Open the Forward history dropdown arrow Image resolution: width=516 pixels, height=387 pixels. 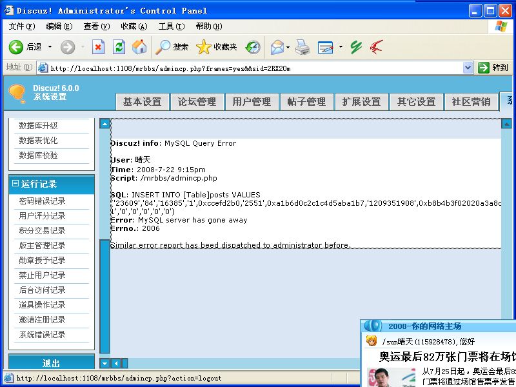83,47
